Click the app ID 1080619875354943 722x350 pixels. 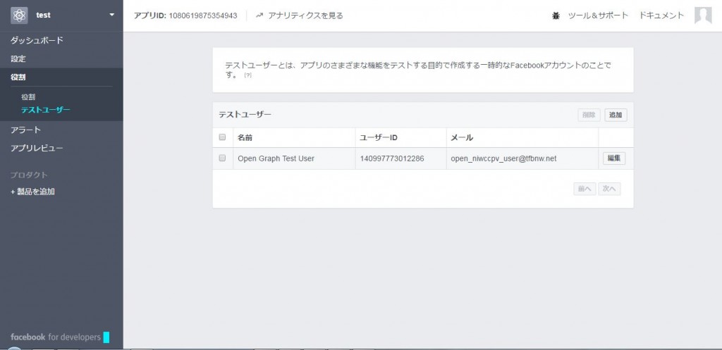point(203,15)
